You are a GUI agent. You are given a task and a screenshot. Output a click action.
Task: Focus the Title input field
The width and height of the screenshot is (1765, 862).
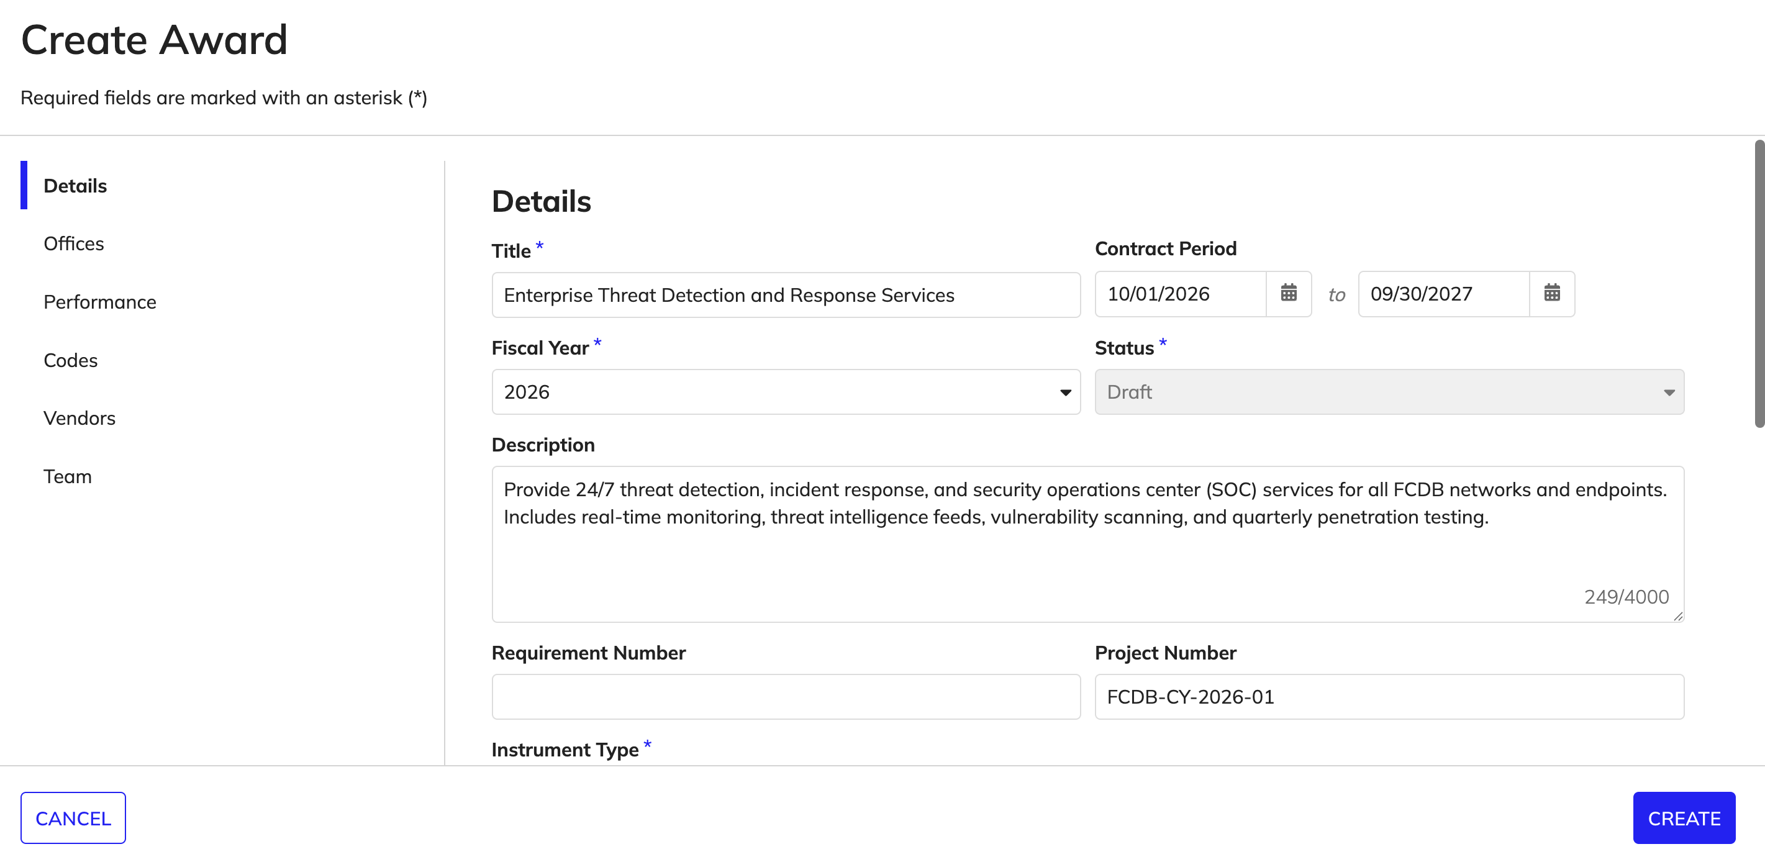point(786,296)
